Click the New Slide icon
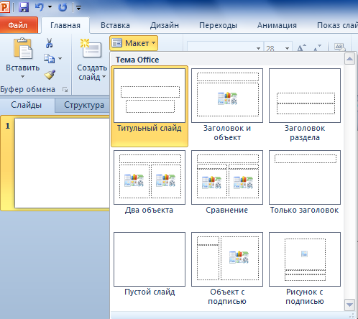 pos(91,48)
